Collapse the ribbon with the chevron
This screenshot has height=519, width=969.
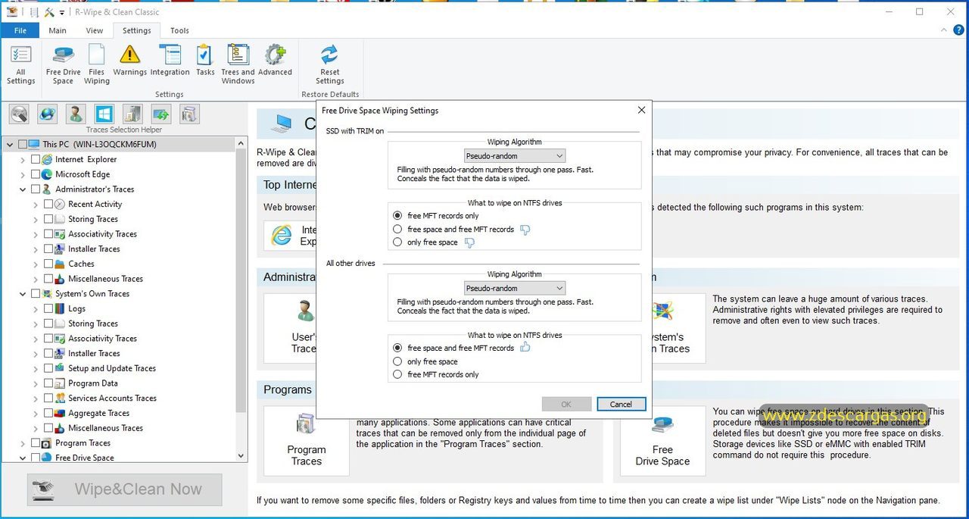943,30
